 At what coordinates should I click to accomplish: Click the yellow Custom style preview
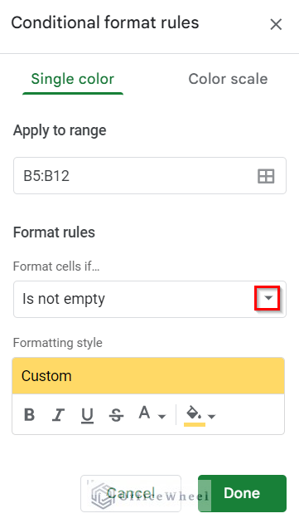pos(148,376)
